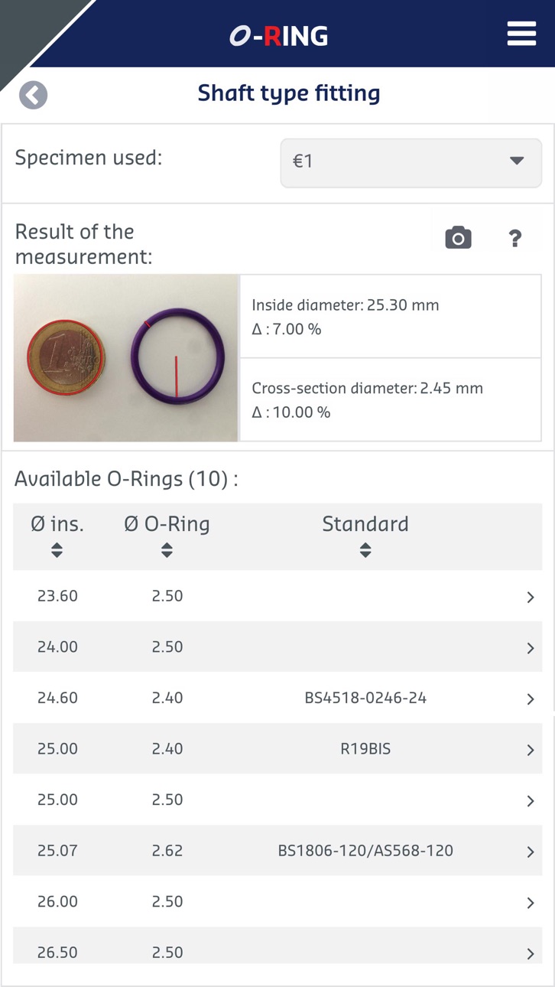Screen dimensions: 555x987
Task: Sort by Ø ins. column arrows
Action: [x=57, y=550]
